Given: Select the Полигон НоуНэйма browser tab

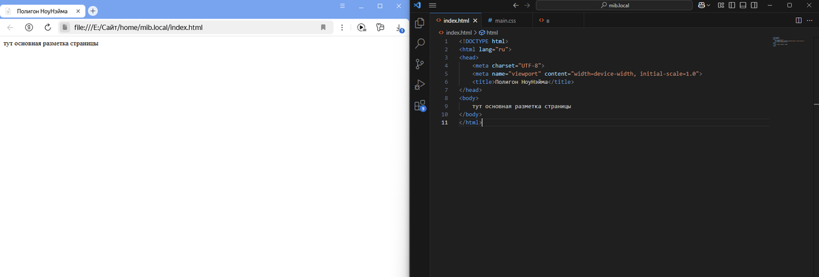Looking at the screenshot, I should 43,11.
